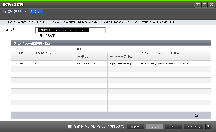Viewport: 216px width, 132px height.
Task: Click the (最大32文字) hint text
Action: point(48,35)
